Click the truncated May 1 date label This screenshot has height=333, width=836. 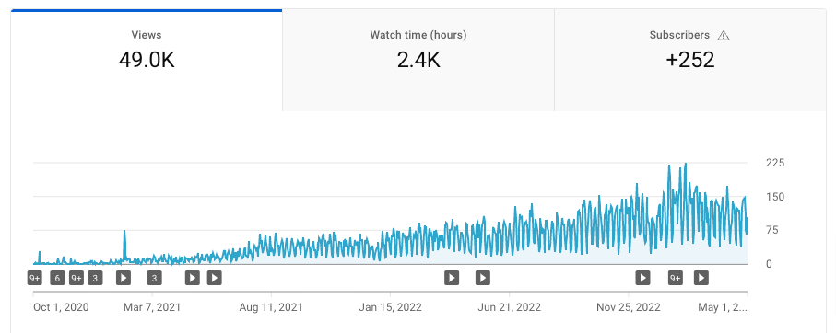coord(723,307)
